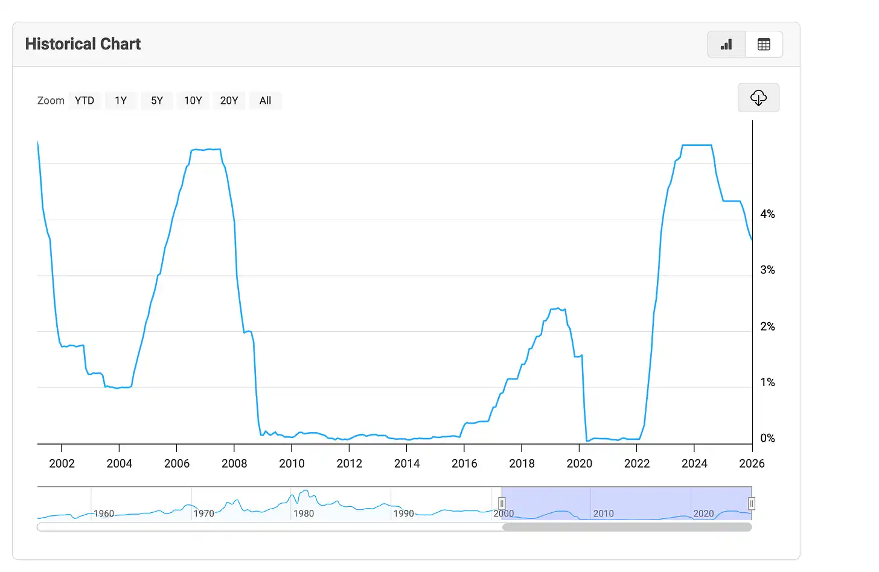This screenshot has height=572, width=879.
Task: Click the horizontal scrollbar thumb
Action: pos(627,527)
